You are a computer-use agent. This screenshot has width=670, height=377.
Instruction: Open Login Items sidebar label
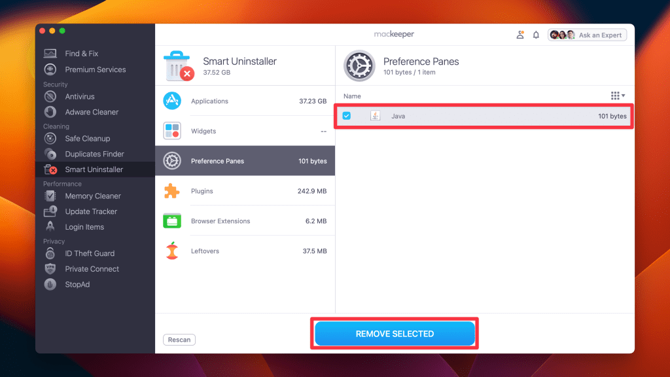click(x=84, y=227)
